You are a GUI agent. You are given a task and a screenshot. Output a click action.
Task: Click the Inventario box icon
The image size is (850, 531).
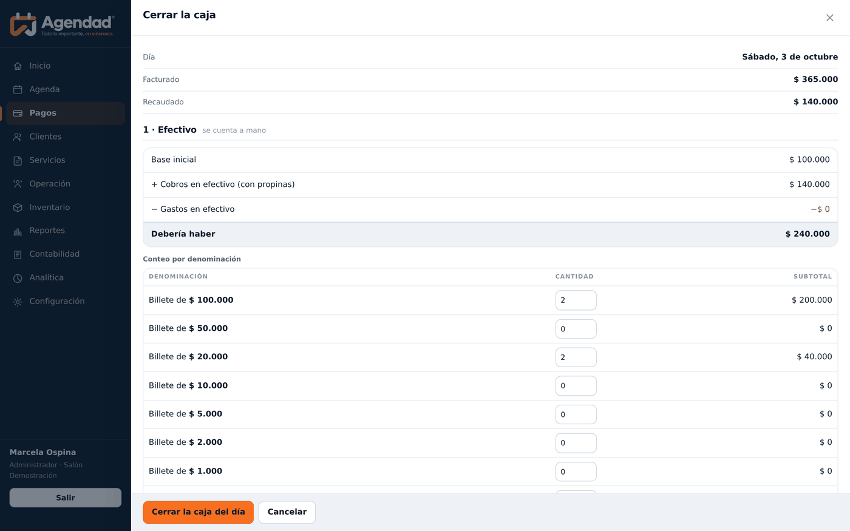coord(18,208)
